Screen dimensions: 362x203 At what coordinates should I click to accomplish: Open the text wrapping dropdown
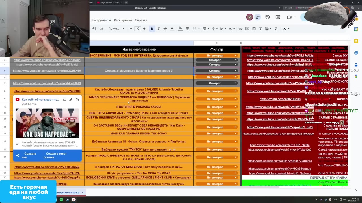(x=223, y=29)
